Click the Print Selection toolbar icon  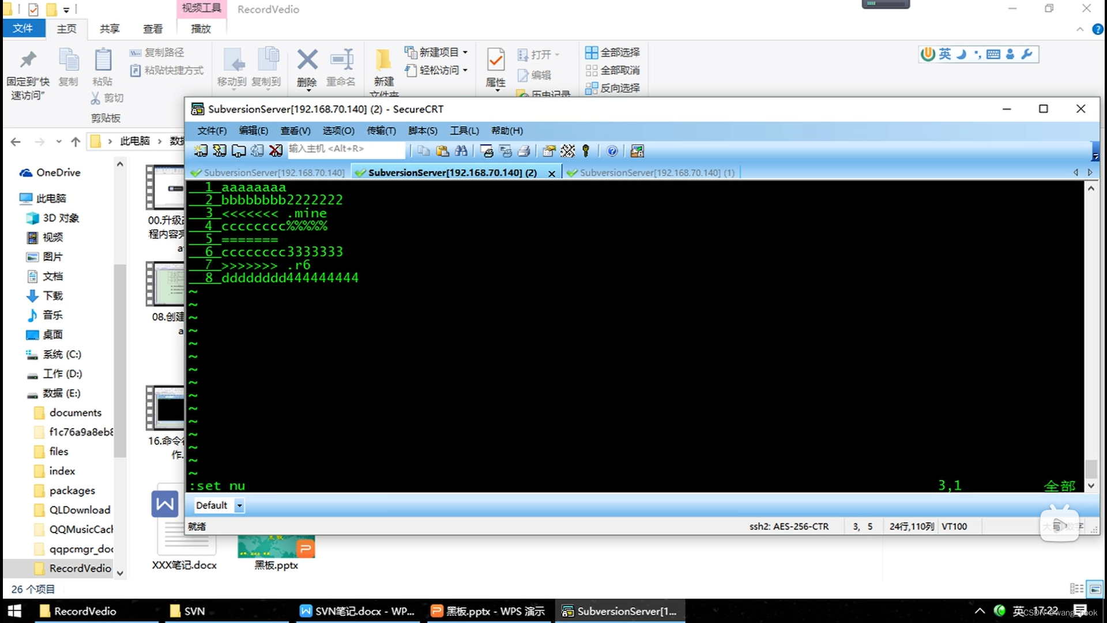point(506,151)
